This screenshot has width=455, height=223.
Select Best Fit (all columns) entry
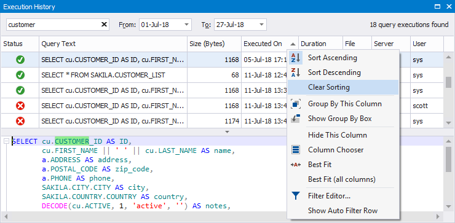point(343,179)
